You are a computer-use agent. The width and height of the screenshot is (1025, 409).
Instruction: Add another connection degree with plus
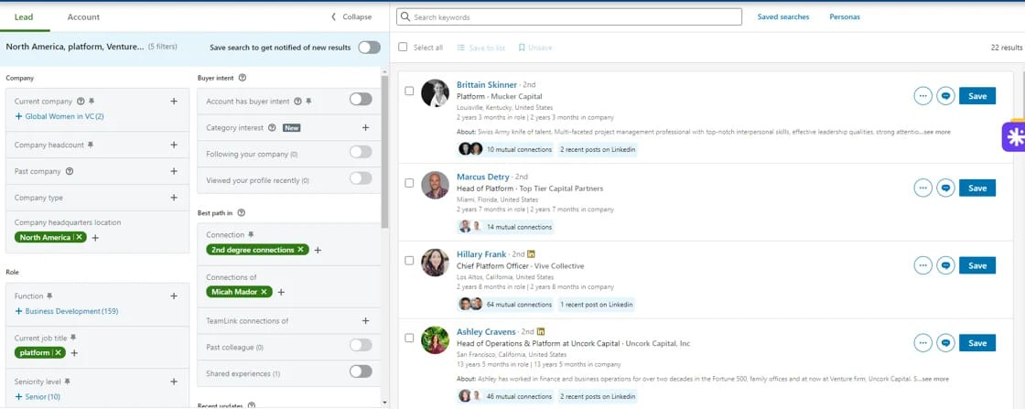click(318, 250)
